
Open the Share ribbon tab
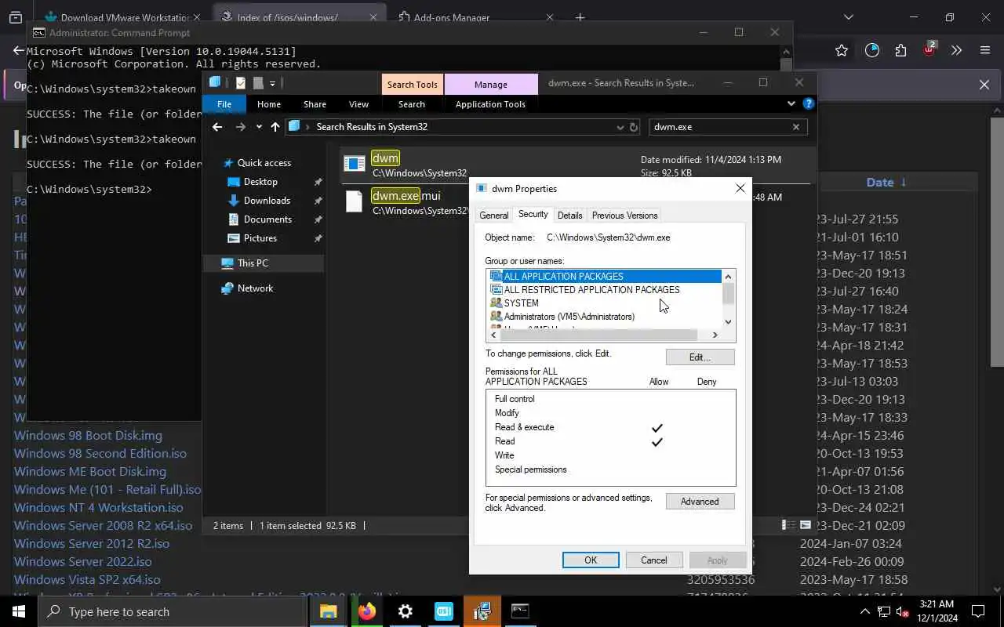pyautogui.click(x=315, y=104)
